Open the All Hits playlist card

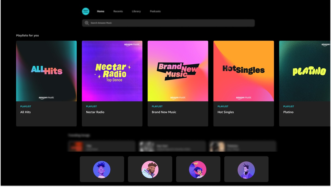tap(46, 83)
